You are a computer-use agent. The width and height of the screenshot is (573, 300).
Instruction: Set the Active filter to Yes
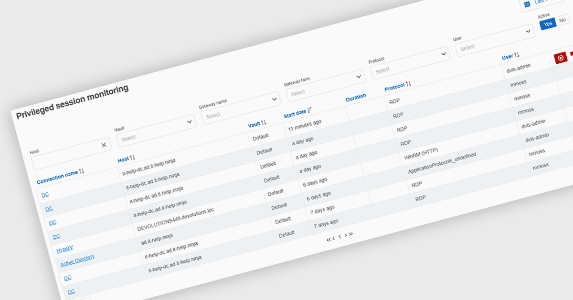coord(548,24)
